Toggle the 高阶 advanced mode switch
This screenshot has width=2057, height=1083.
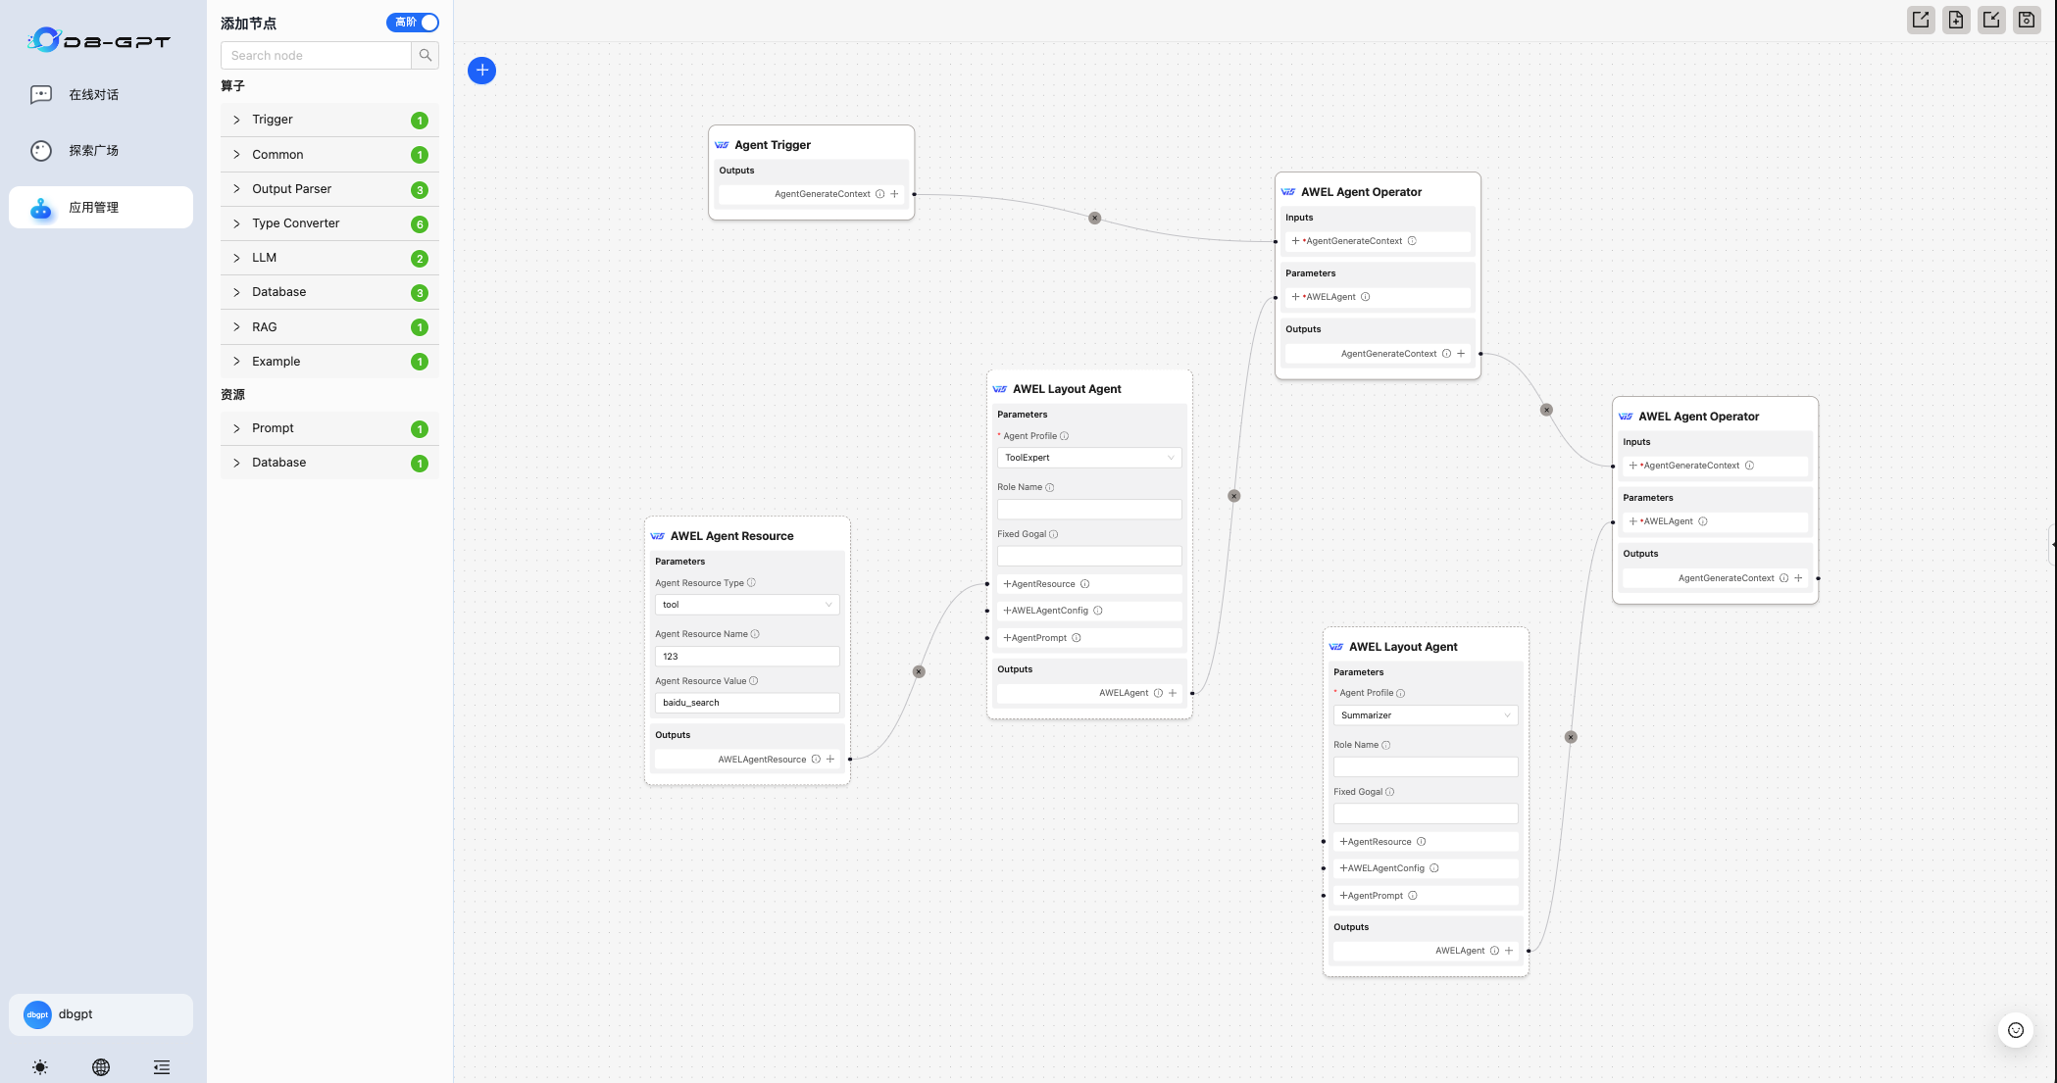click(413, 23)
